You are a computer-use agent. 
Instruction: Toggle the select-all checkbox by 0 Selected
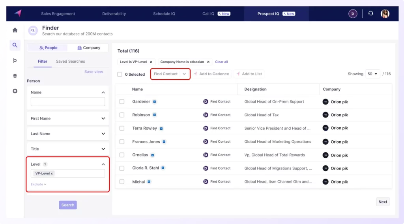[x=120, y=75]
